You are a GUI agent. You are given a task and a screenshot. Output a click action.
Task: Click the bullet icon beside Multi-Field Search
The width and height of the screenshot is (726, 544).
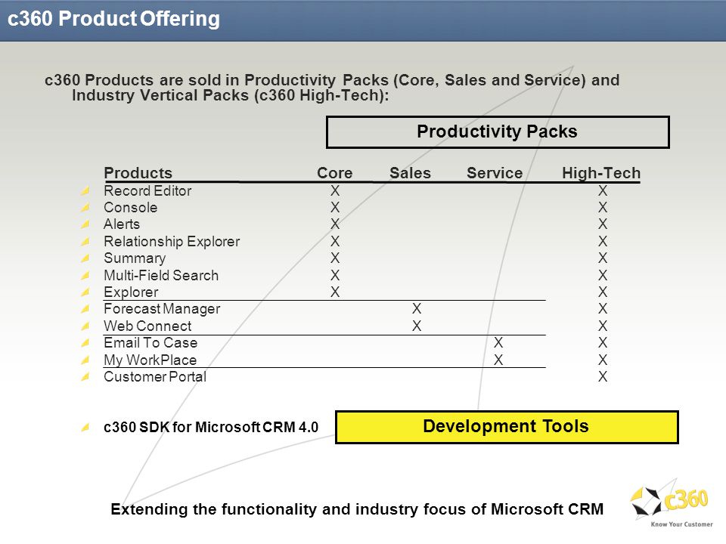tap(85, 276)
